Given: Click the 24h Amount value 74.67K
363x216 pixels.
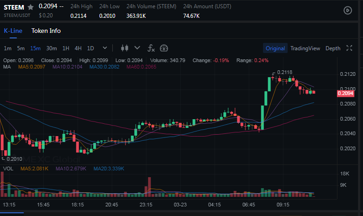Looking at the screenshot, I should pos(191,16).
